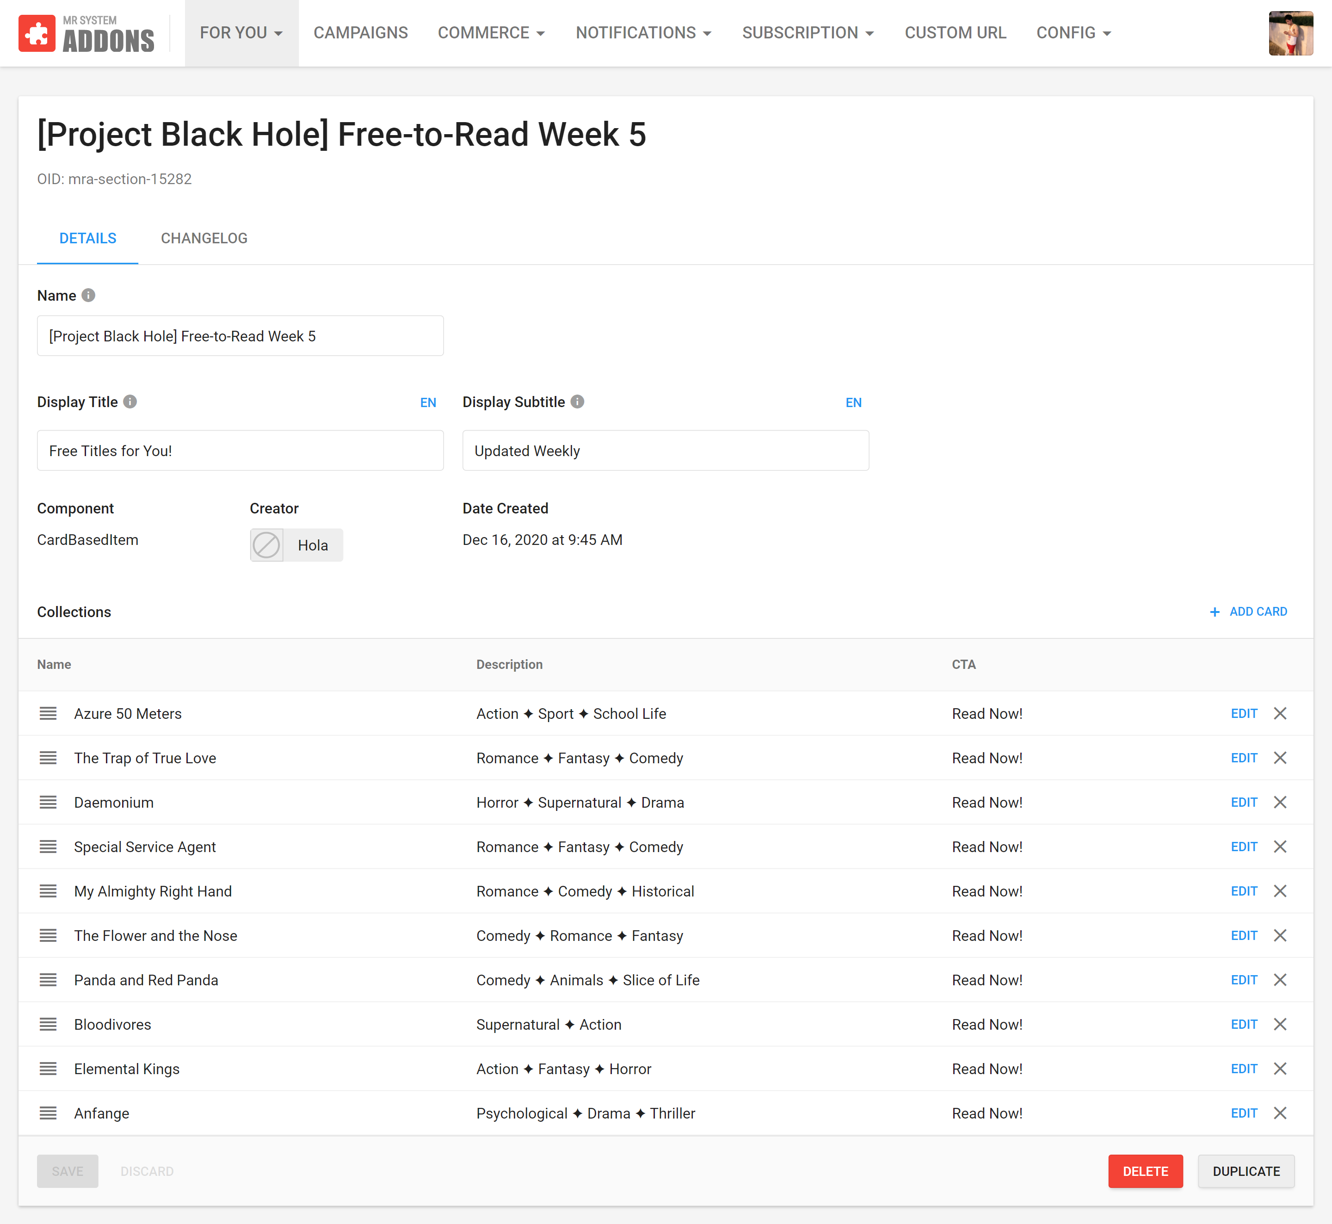The width and height of the screenshot is (1332, 1224).
Task: Click the Display Subtitle info icon
Action: point(577,402)
